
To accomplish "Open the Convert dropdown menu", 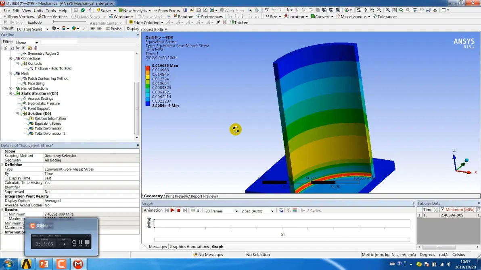I will click(322, 16).
